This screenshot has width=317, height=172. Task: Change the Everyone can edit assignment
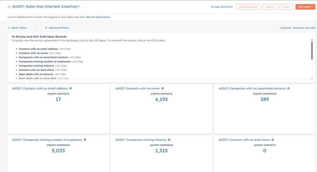pyautogui.click(x=304, y=28)
